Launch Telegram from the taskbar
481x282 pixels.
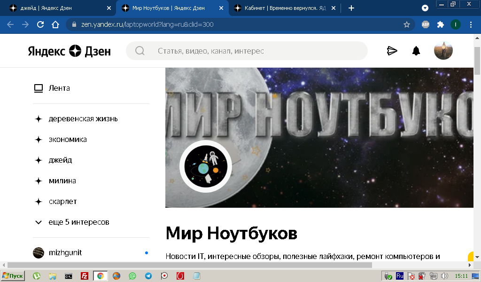148,276
